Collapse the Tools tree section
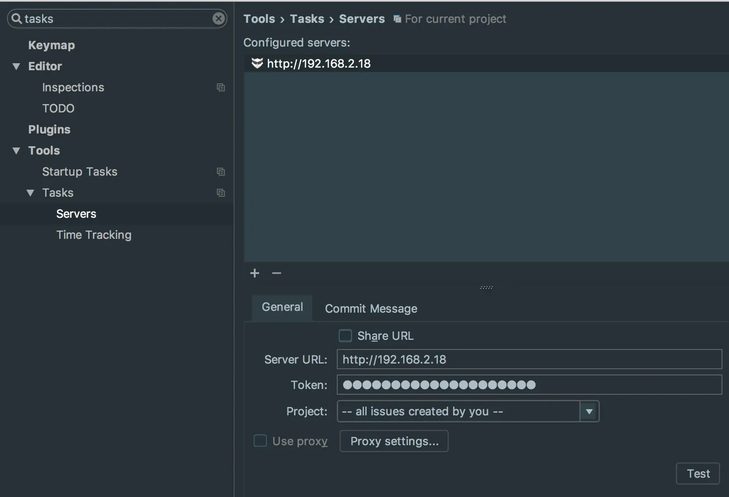Image resolution: width=729 pixels, height=497 pixels. (17, 151)
